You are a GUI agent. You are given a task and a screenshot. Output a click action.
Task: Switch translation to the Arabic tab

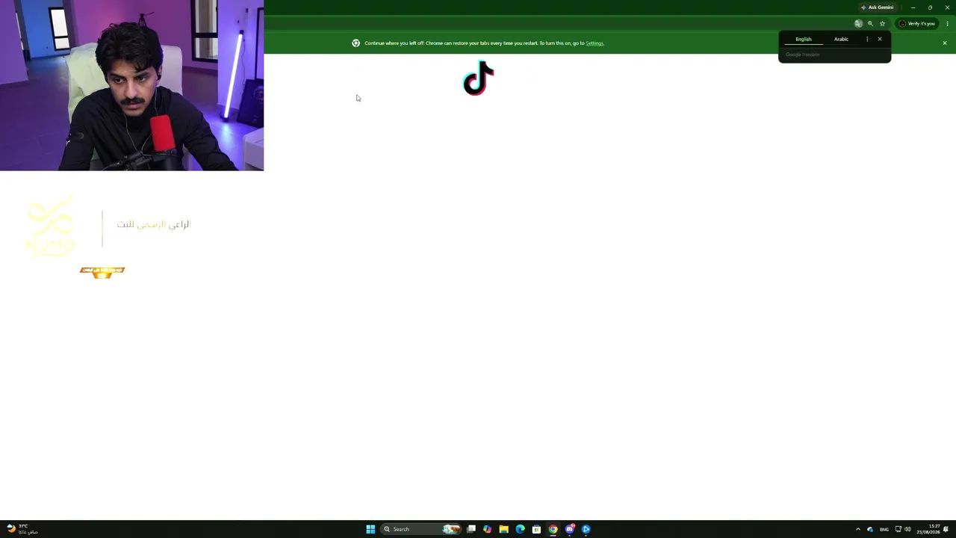(x=841, y=39)
